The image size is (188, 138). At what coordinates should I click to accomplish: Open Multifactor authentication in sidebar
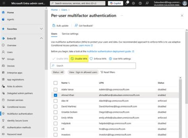click(x=20, y=114)
